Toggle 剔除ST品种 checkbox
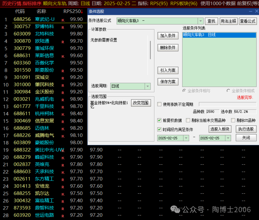Viewport: 259px width, 220px height. coord(233,120)
